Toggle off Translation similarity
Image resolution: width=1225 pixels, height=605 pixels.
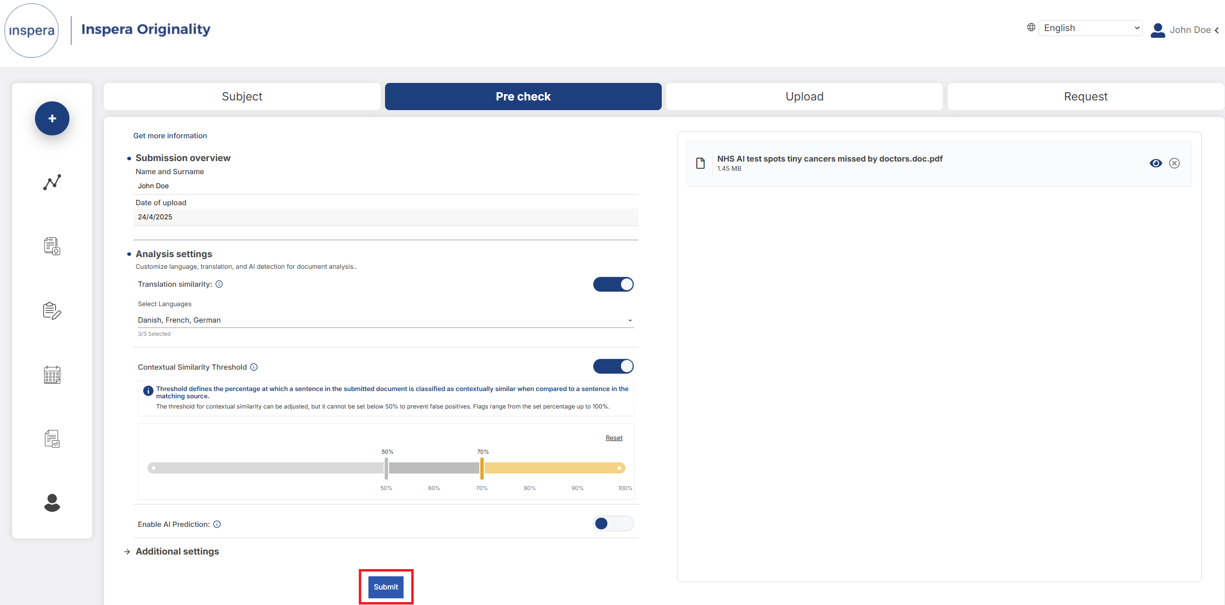613,284
